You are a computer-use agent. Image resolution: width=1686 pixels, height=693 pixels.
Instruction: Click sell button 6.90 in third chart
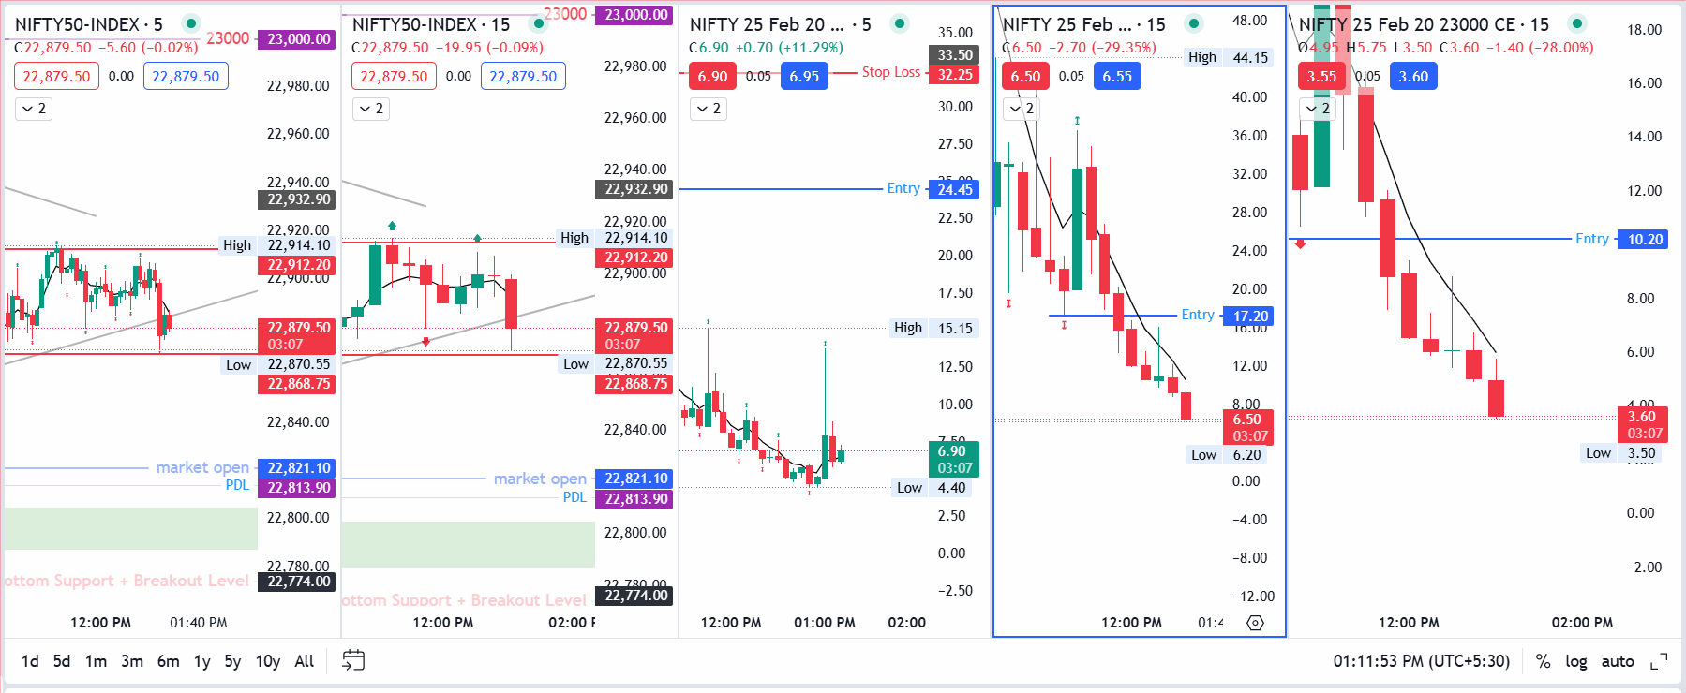pyautogui.click(x=712, y=76)
